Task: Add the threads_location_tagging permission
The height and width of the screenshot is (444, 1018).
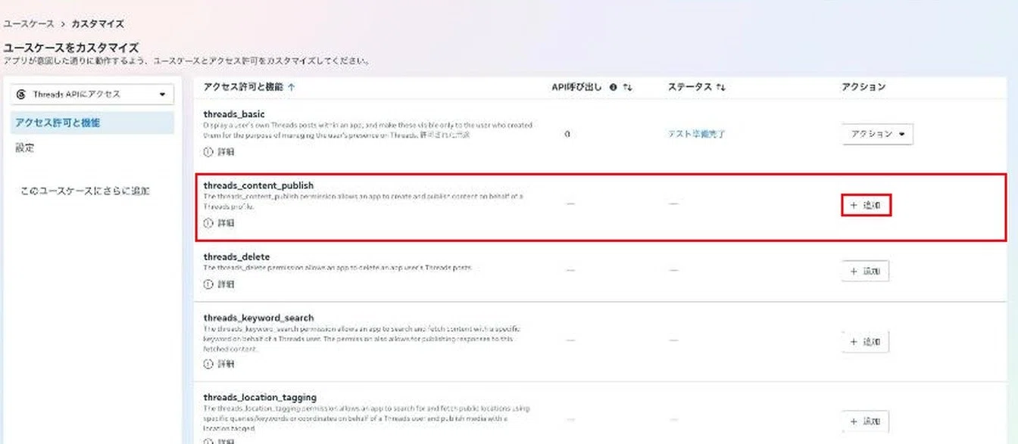Action: coord(865,421)
